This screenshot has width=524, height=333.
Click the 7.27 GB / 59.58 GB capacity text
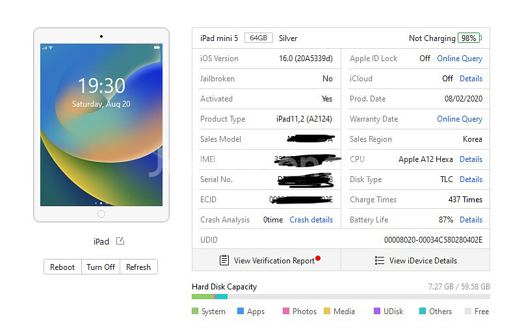459,287
